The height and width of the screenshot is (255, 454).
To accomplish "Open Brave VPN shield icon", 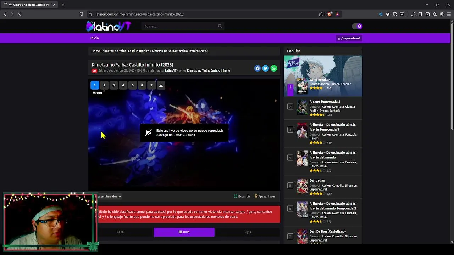I will [x=442, y=14].
